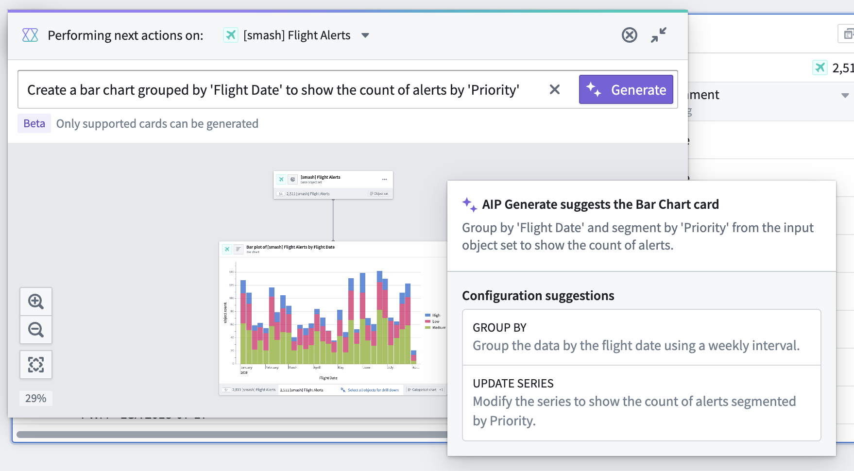Click the 'AIP Generate suggests the Bar Chart card' heading

point(600,204)
